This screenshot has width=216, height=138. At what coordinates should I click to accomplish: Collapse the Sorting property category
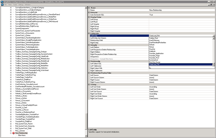(89, 84)
